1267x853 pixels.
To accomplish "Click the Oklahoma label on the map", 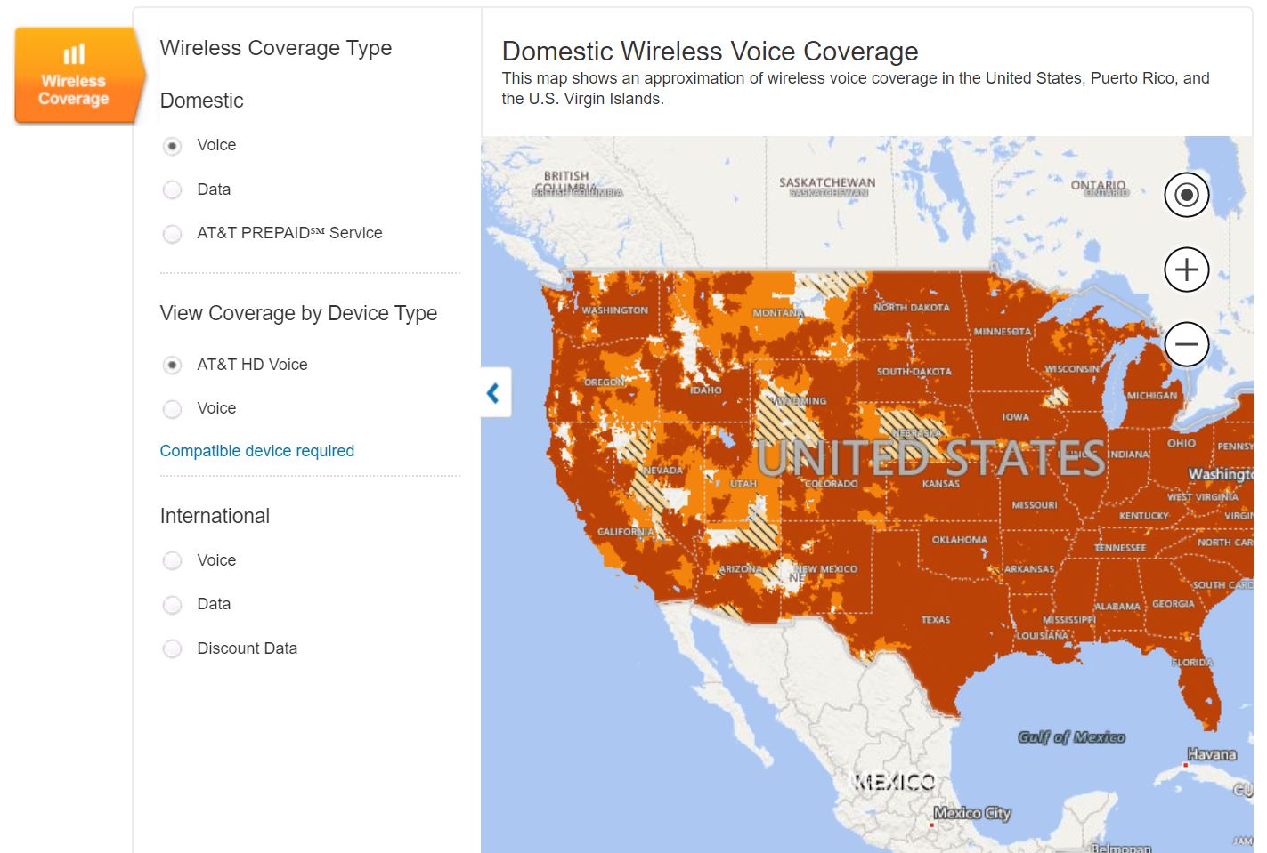I will click(x=960, y=540).
